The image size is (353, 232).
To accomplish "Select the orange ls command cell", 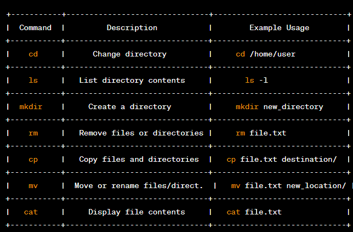I will 33,81.
